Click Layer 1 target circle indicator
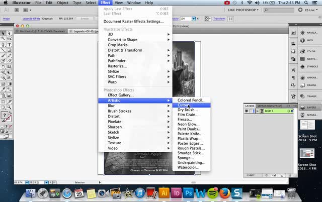Image resolution: width=322 pixels, height=202 pixels. (288, 111)
